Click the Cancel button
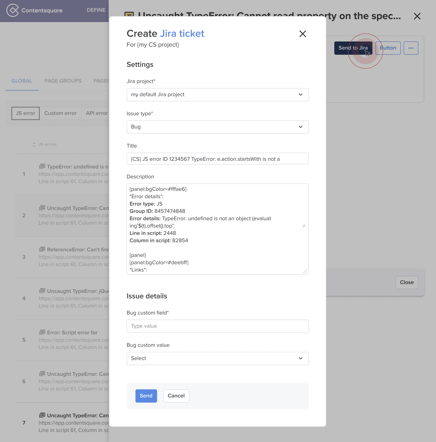This screenshot has width=436, height=442. click(x=176, y=396)
